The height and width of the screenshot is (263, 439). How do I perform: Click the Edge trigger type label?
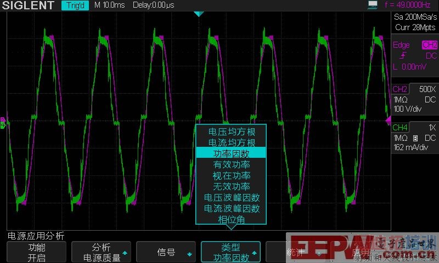point(401,45)
